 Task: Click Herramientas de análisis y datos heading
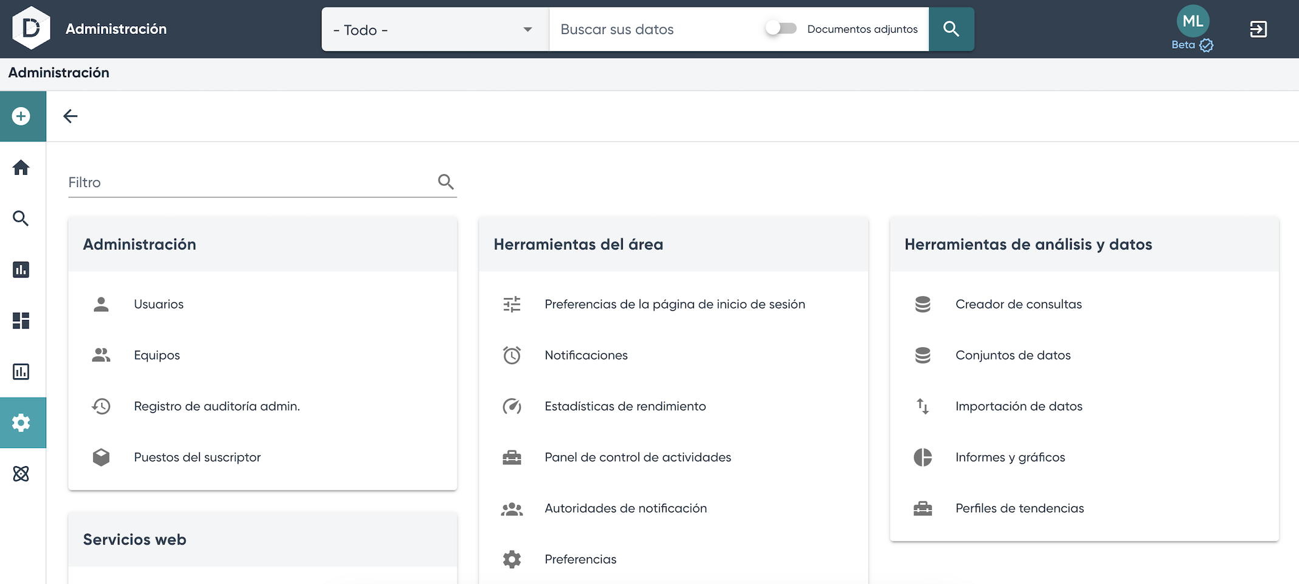(1028, 244)
